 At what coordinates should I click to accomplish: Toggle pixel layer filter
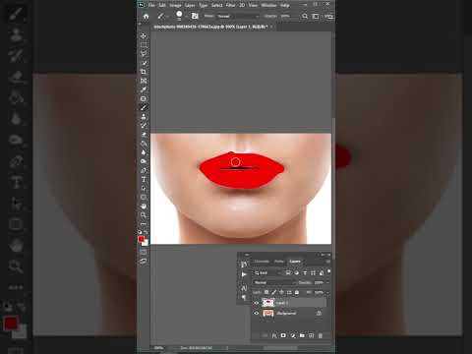coord(288,272)
